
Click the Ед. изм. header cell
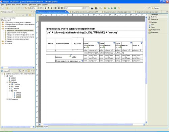click(78, 44)
